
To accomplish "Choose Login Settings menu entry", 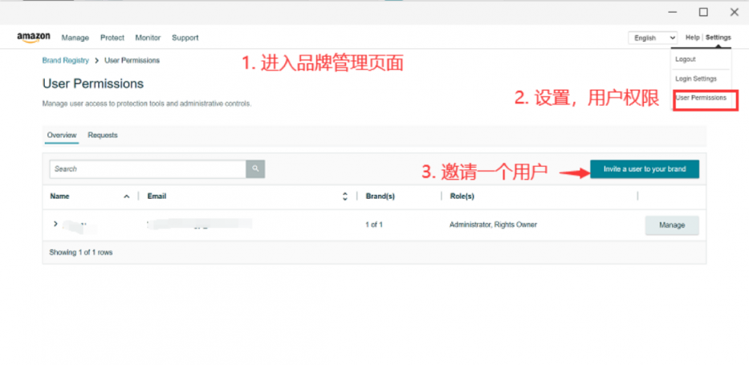I will (x=695, y=79).
